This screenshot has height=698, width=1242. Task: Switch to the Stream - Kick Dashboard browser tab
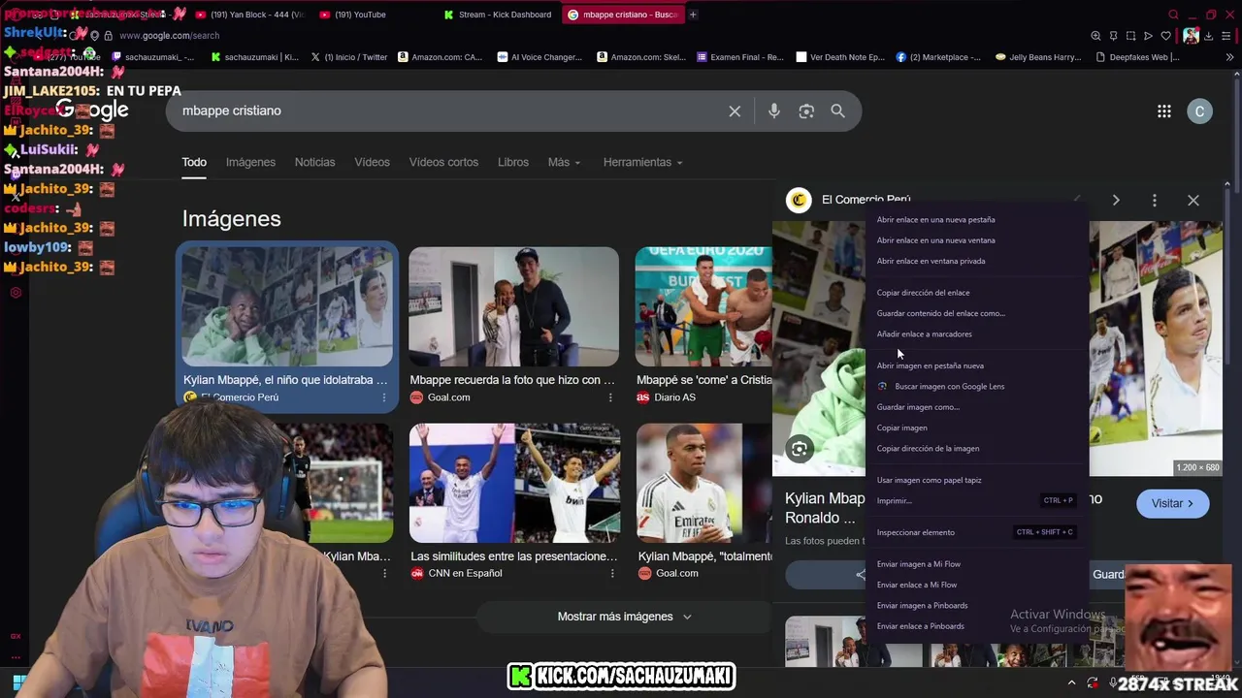tap(497, 15)
